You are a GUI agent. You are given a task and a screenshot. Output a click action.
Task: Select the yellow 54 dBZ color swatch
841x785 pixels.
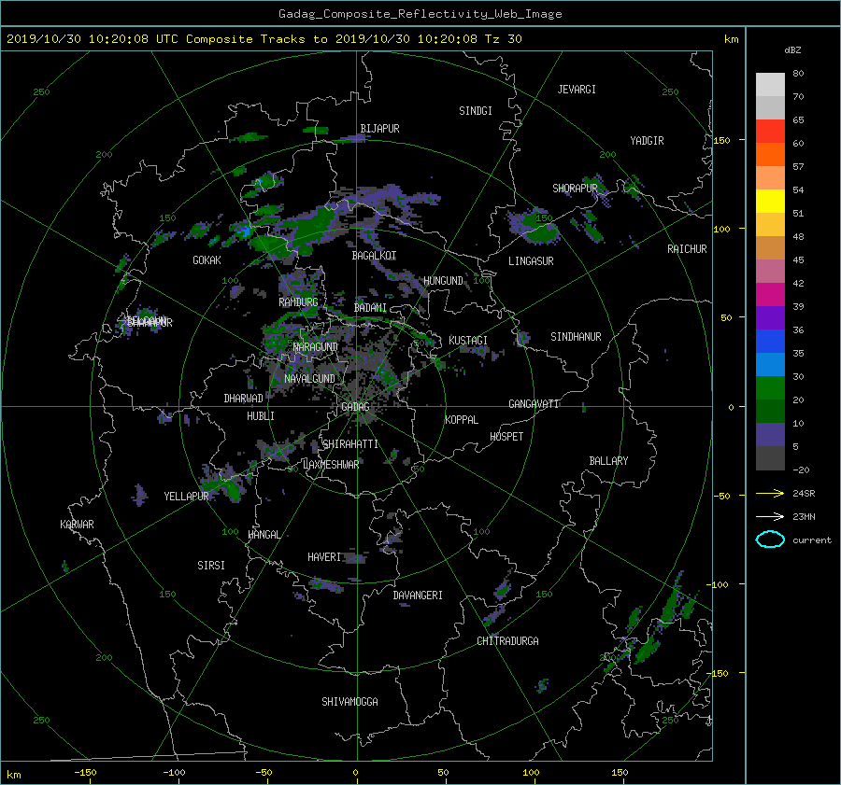[770, 201]
